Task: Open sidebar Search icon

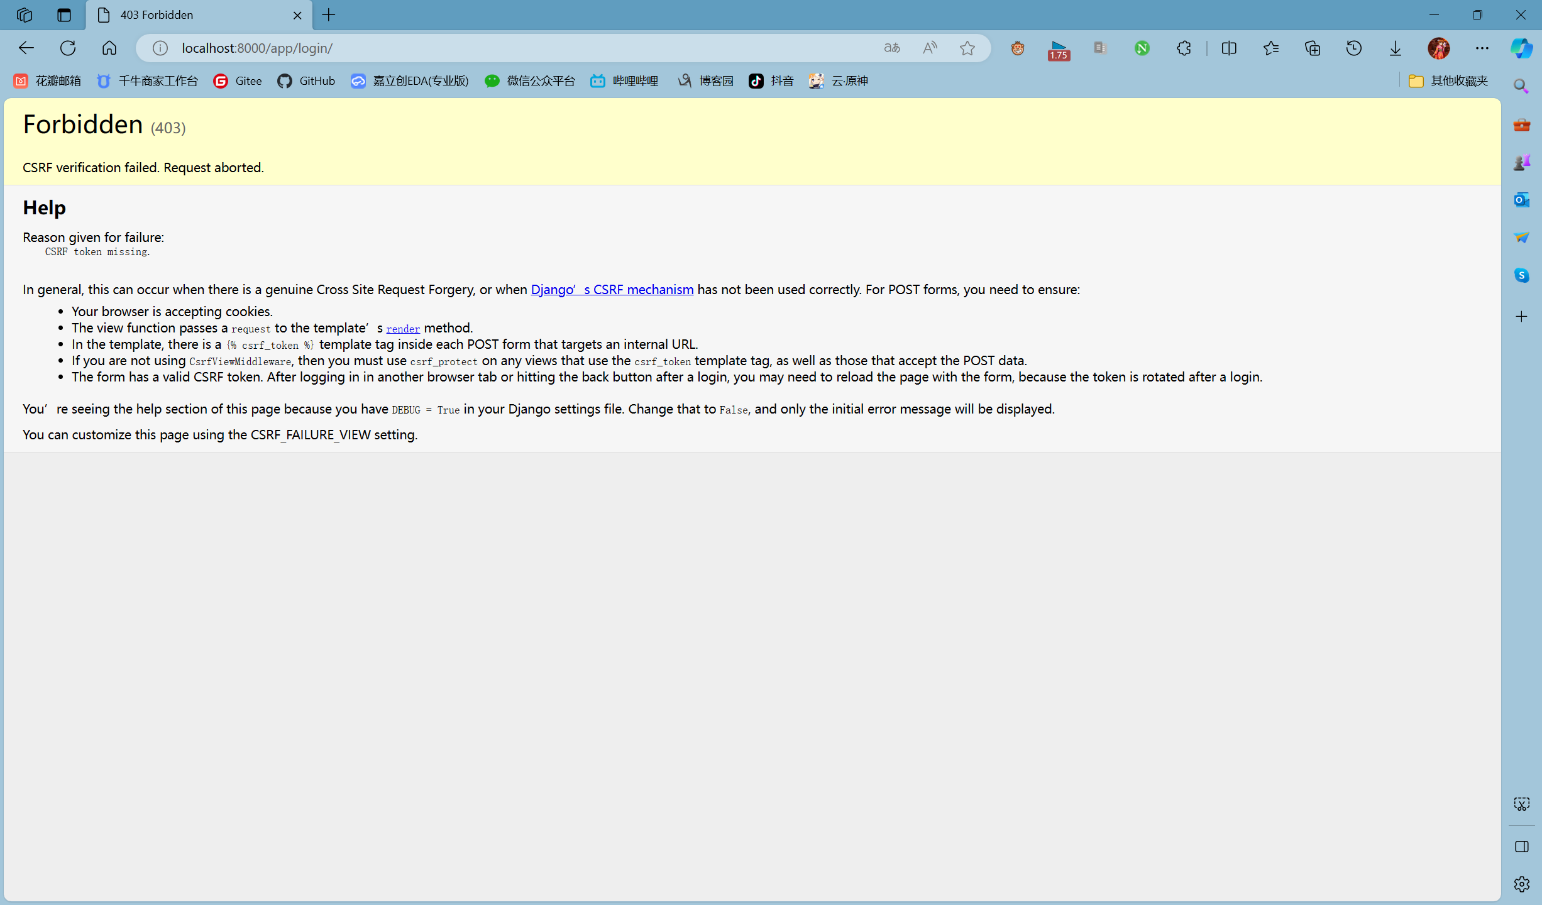Action: click(x=1521, y=86)
